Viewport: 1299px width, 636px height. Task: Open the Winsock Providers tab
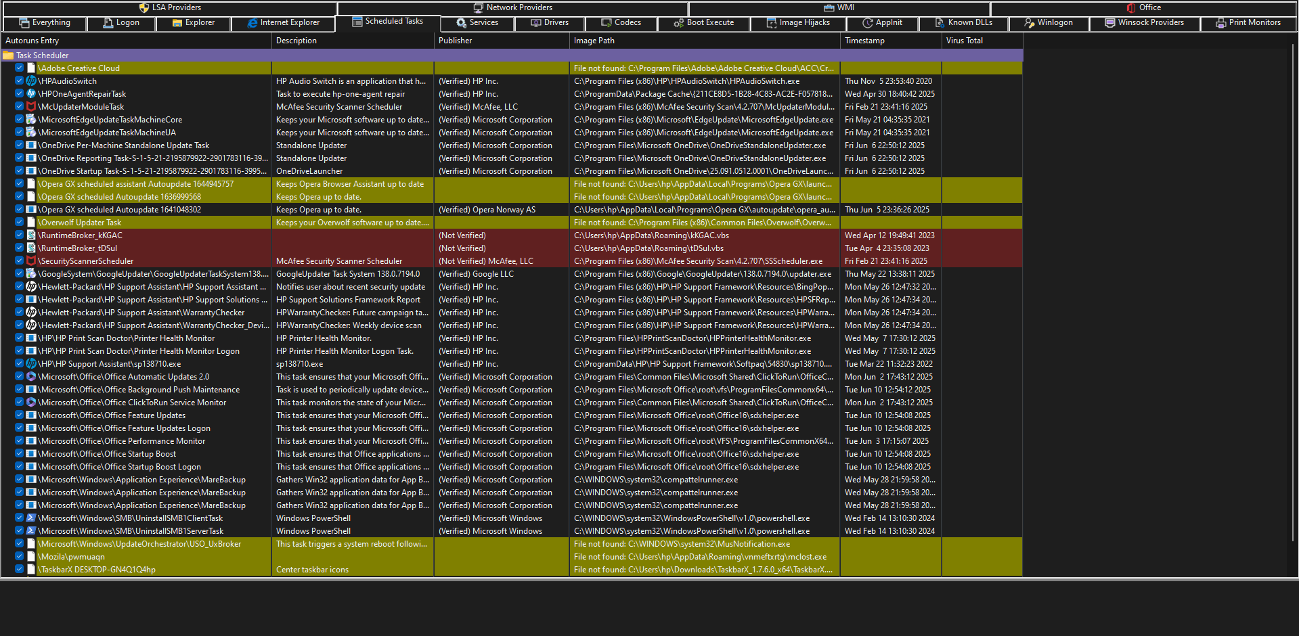click(x=1145, y=23)
